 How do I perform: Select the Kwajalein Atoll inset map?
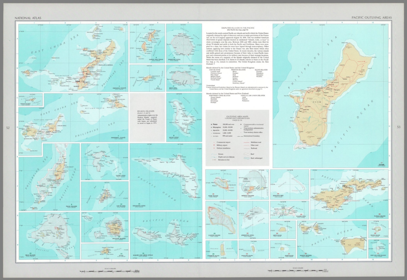166,177
